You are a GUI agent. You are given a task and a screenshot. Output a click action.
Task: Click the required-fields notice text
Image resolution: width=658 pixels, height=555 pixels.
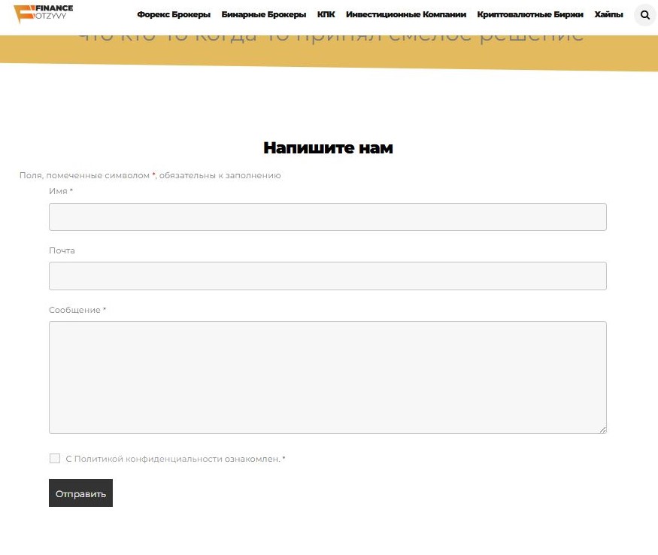pos(150,175)
